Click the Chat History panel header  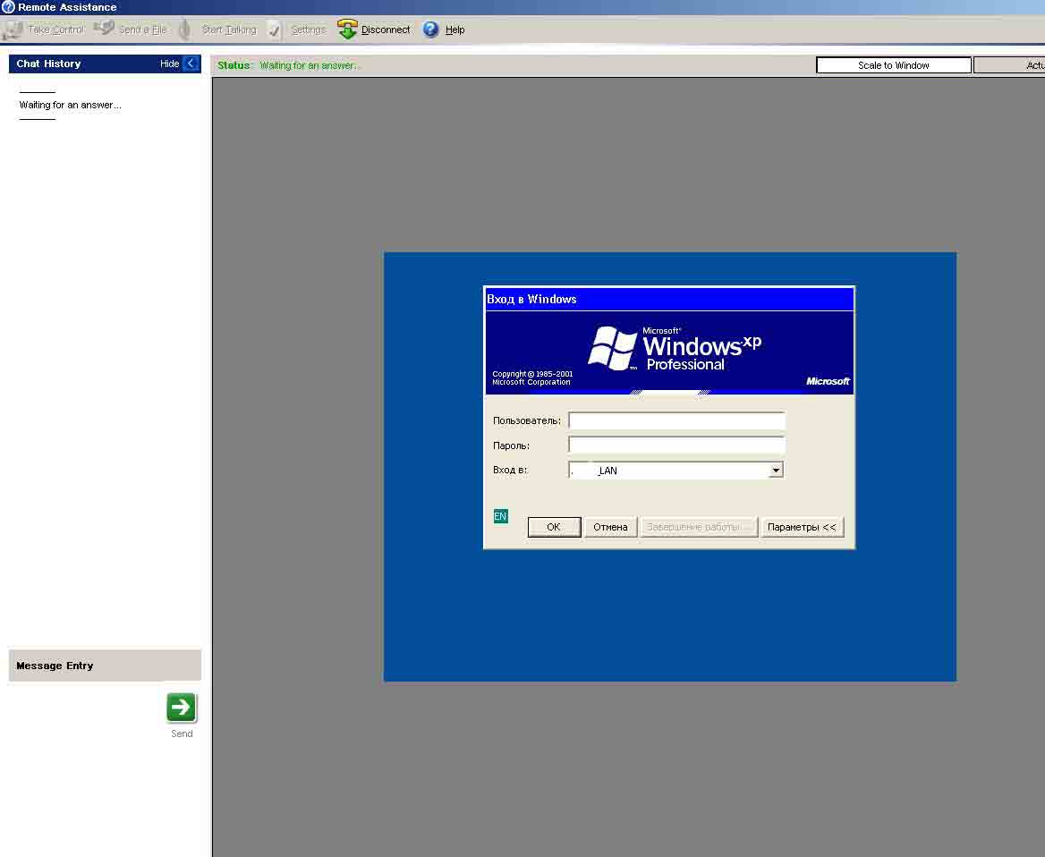[105, 64]
